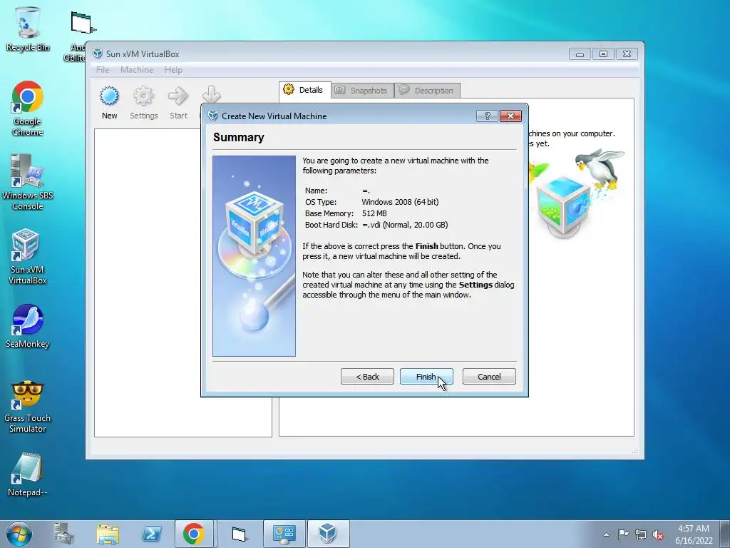Click the penguin welcome illustration

point(577,193)
